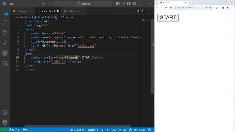Toggle Live Server on Port 5500
The image size is (235, 132).
tap(137, 130)
